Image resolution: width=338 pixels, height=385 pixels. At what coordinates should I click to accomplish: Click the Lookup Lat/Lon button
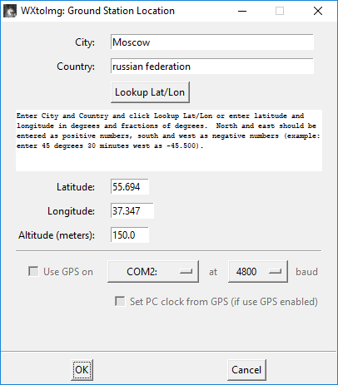tap(150, 92)
